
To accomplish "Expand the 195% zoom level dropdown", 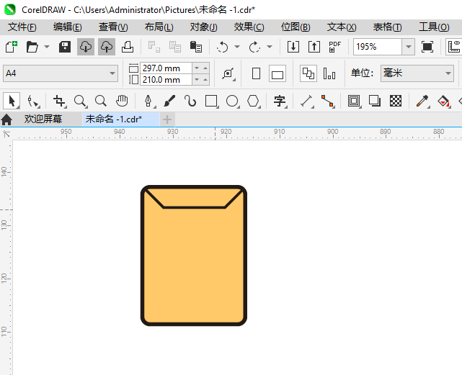I will point(408,47).
